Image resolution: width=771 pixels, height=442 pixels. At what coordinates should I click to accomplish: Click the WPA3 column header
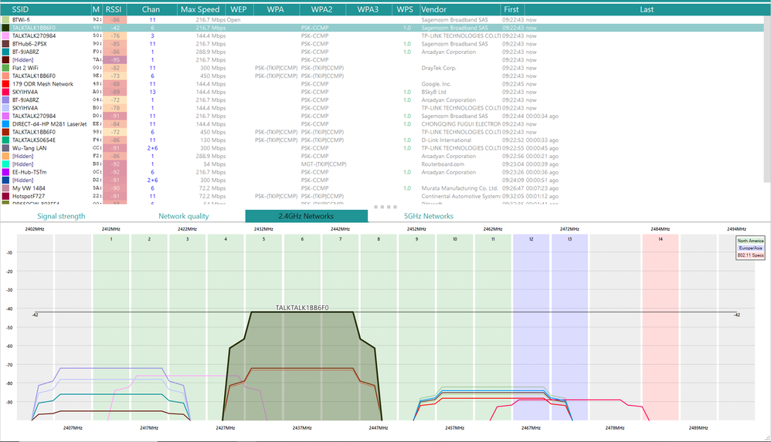point(369,9)
